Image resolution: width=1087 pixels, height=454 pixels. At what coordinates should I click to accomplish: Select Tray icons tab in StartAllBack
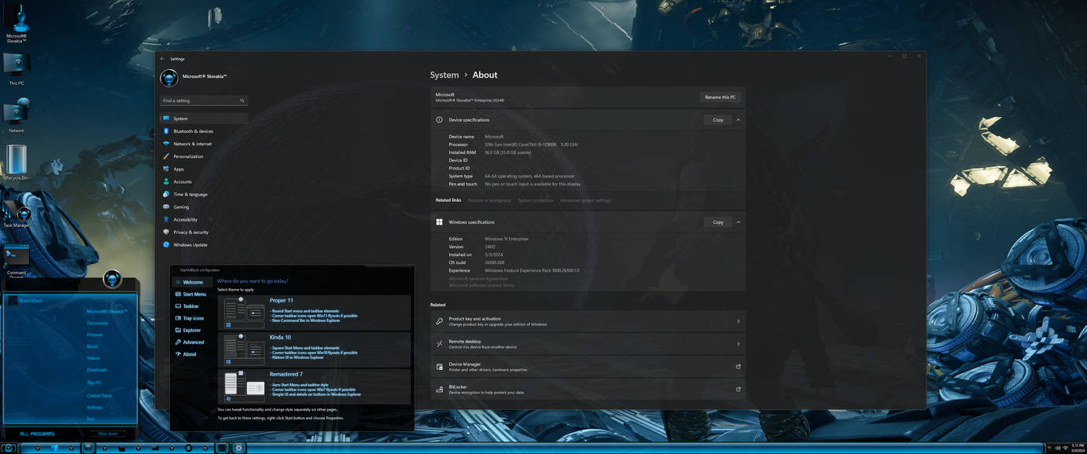click(193, 318)
